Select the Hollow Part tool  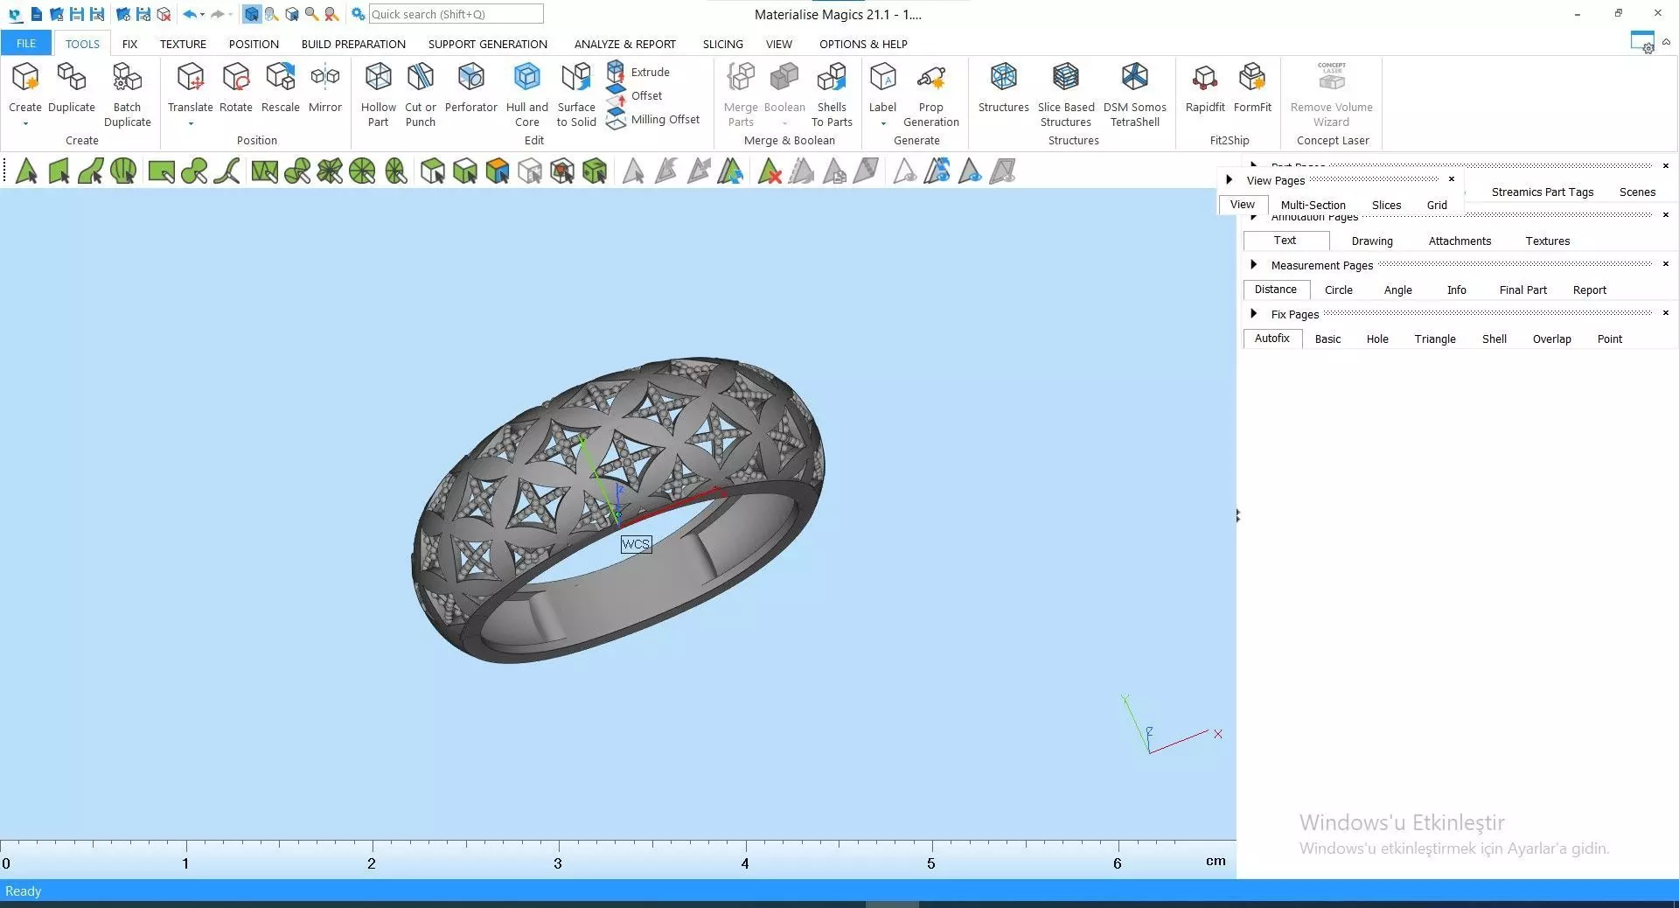(378, 94)
